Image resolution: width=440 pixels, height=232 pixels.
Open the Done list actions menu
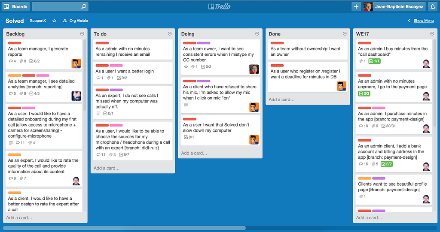tap(345, 33)
